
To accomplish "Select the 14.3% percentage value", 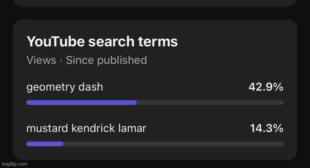I will click(267, 128).
